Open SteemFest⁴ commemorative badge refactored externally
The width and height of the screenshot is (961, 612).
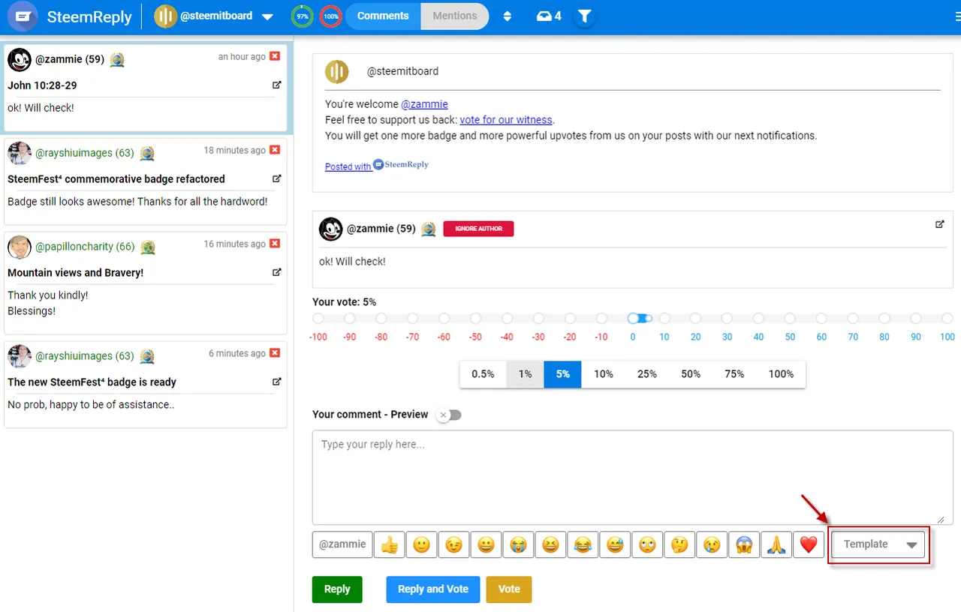[x=276, y=178]
